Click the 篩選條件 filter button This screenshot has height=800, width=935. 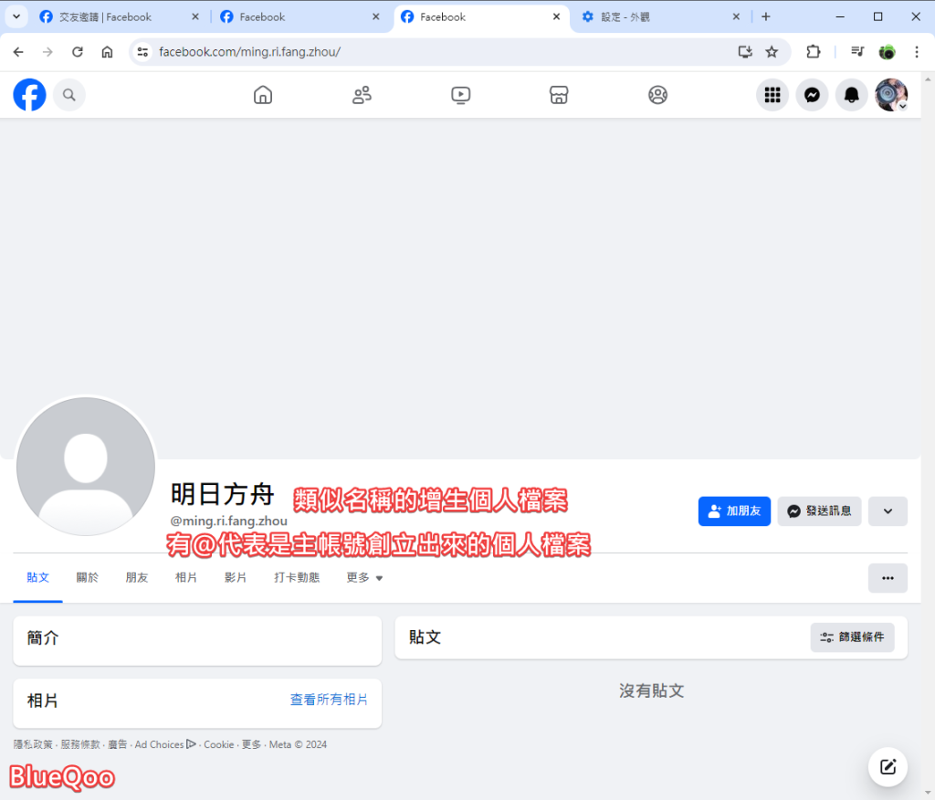tap(852, 637)
